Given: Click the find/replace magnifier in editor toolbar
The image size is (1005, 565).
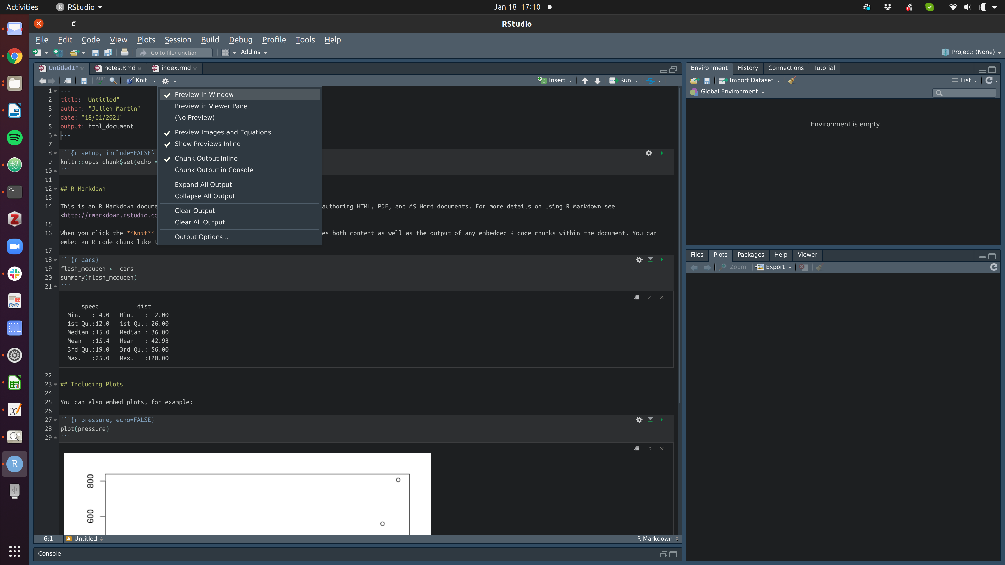Looking at the screenshot, I should pyautogui.click(x=113, y=80).
